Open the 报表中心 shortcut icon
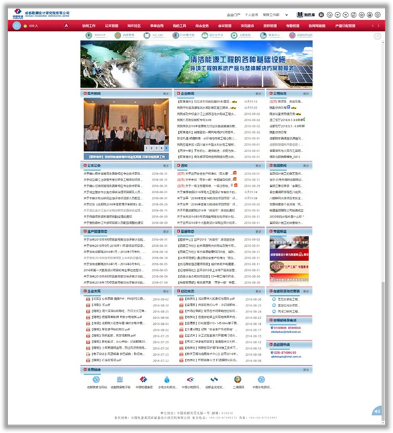The height and width of the screenshot is (433, 393). [x=263, y=35]
